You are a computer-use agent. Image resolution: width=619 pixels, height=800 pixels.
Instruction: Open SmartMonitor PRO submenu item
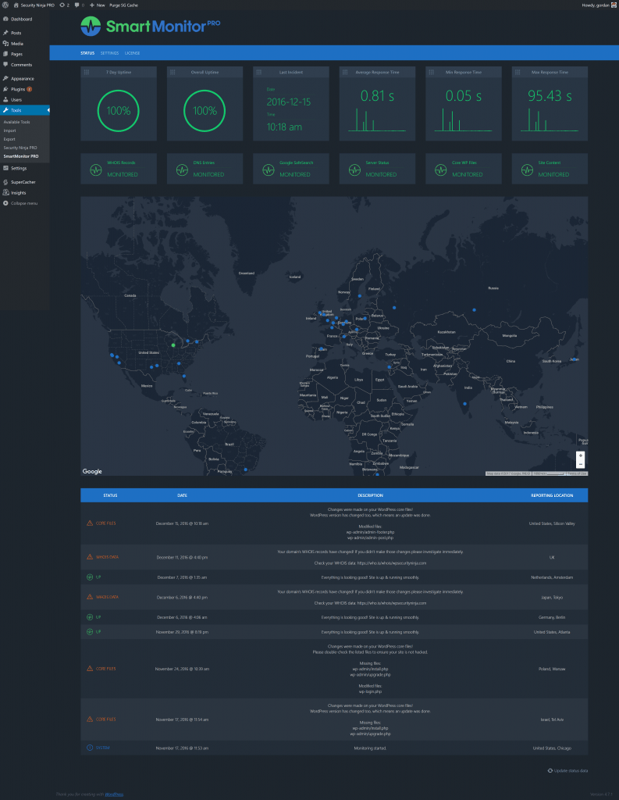coord(21,156)
